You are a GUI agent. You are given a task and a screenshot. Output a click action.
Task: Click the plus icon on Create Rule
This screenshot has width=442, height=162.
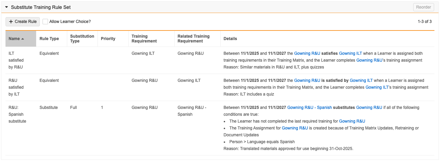pyautogui.click(x=11, y=22)
